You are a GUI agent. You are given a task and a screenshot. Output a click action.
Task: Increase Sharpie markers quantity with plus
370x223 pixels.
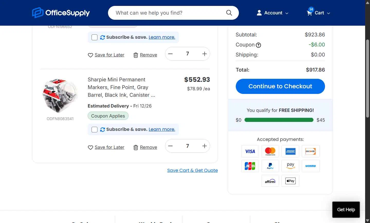[x=204, y=146]
